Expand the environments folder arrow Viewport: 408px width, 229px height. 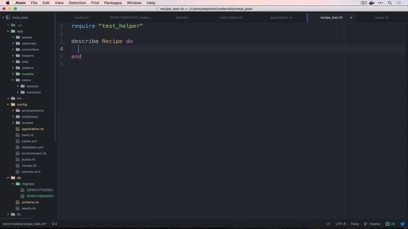pyautogui.click(x=13, y=111)
